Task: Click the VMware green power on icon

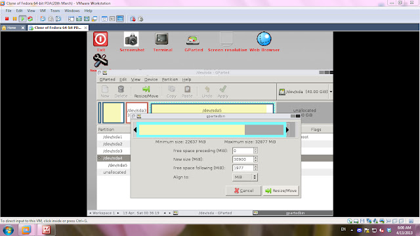Action: (x=22, y=19)
